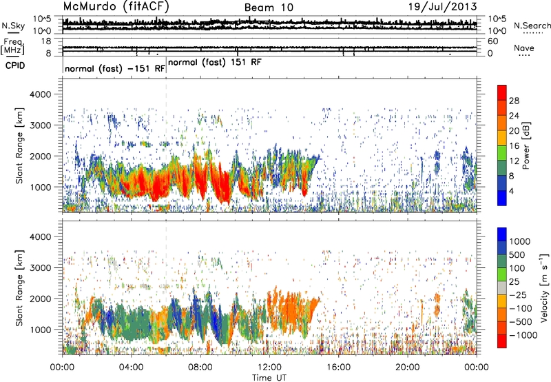Click the "-500" velocity color bar label
The width and height of the screenshot is (551, 382).
[x=520, y=321]
